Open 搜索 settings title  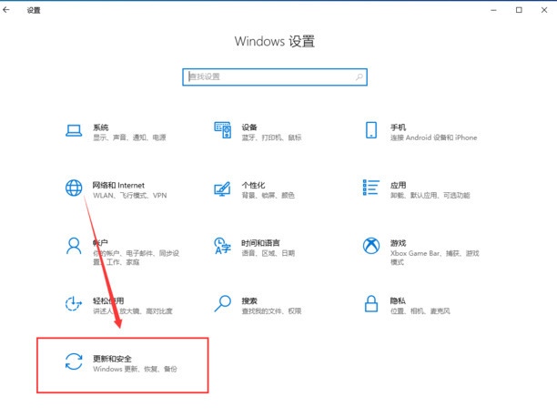pyautogui.click(x=249, y=300)
